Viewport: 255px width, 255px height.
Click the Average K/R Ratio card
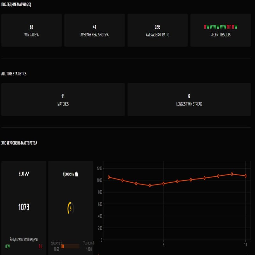[157, 30]
